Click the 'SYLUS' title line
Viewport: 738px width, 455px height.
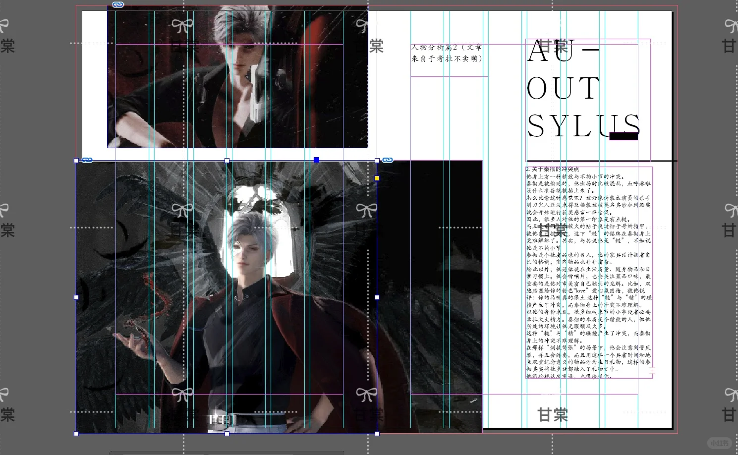(584, 126)
